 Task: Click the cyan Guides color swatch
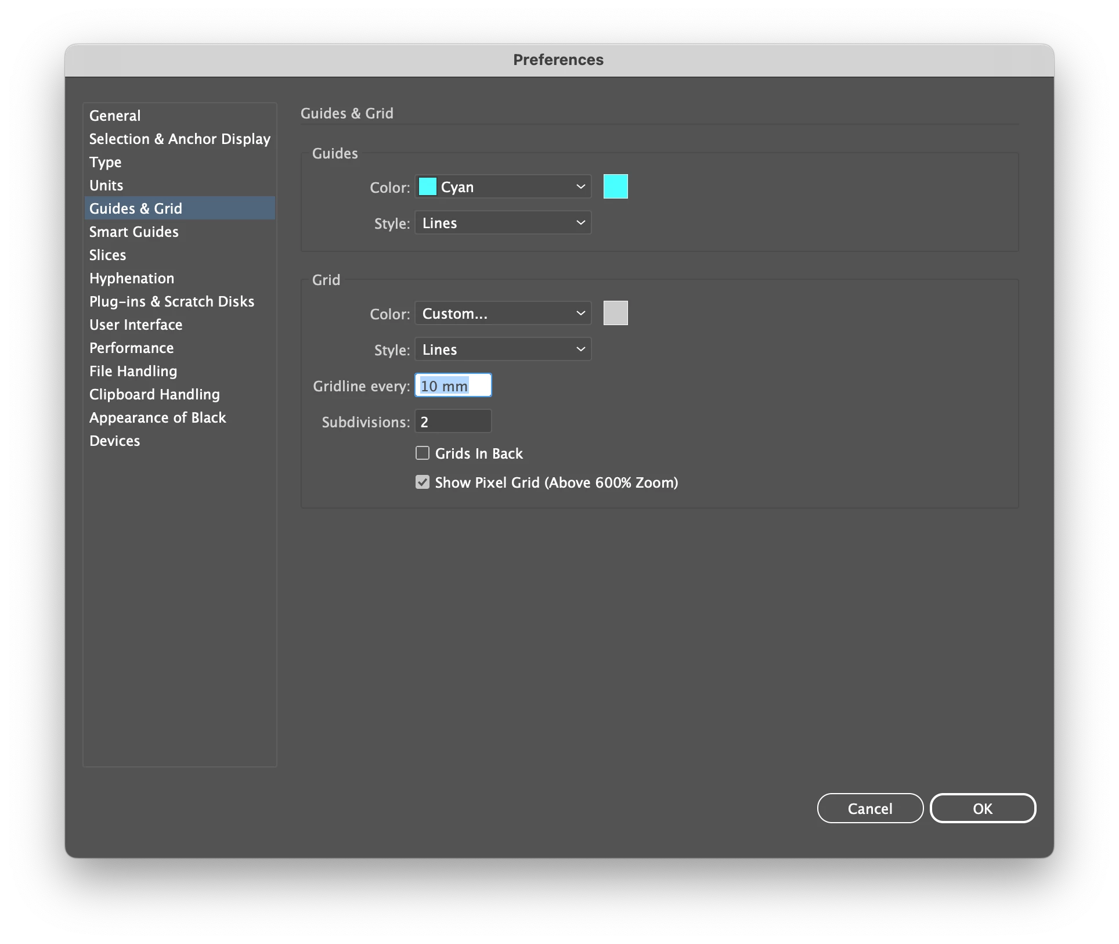615,186
